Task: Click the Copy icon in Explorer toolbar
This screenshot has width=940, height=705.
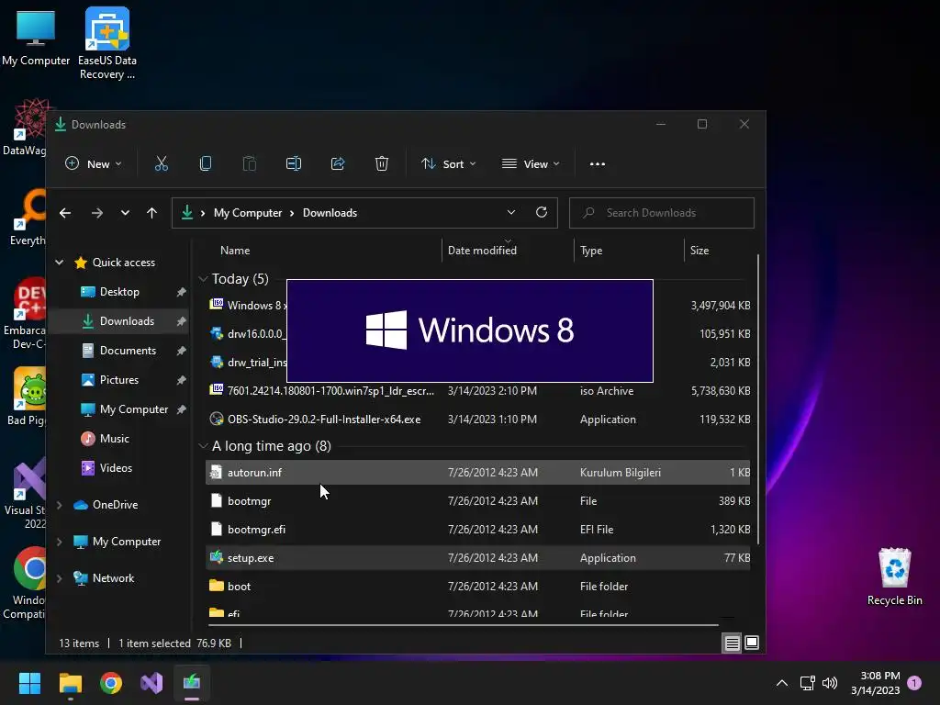Action: (x=205, y=163)
